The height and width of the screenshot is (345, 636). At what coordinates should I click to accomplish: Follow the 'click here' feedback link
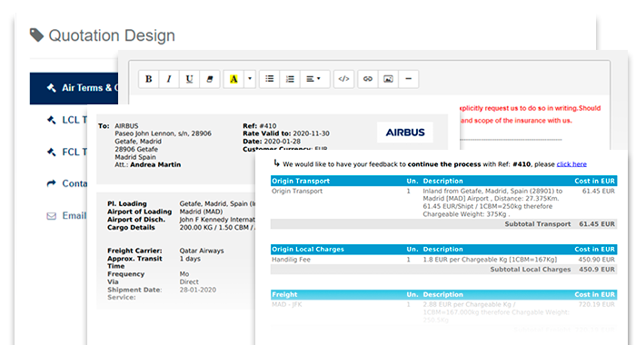(x=571, y=164)
